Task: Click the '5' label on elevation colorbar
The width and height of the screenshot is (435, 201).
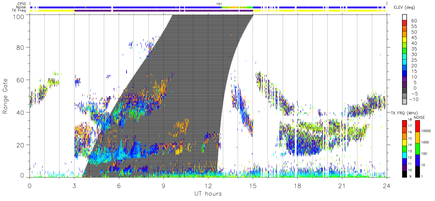Action: pos(415,83)
